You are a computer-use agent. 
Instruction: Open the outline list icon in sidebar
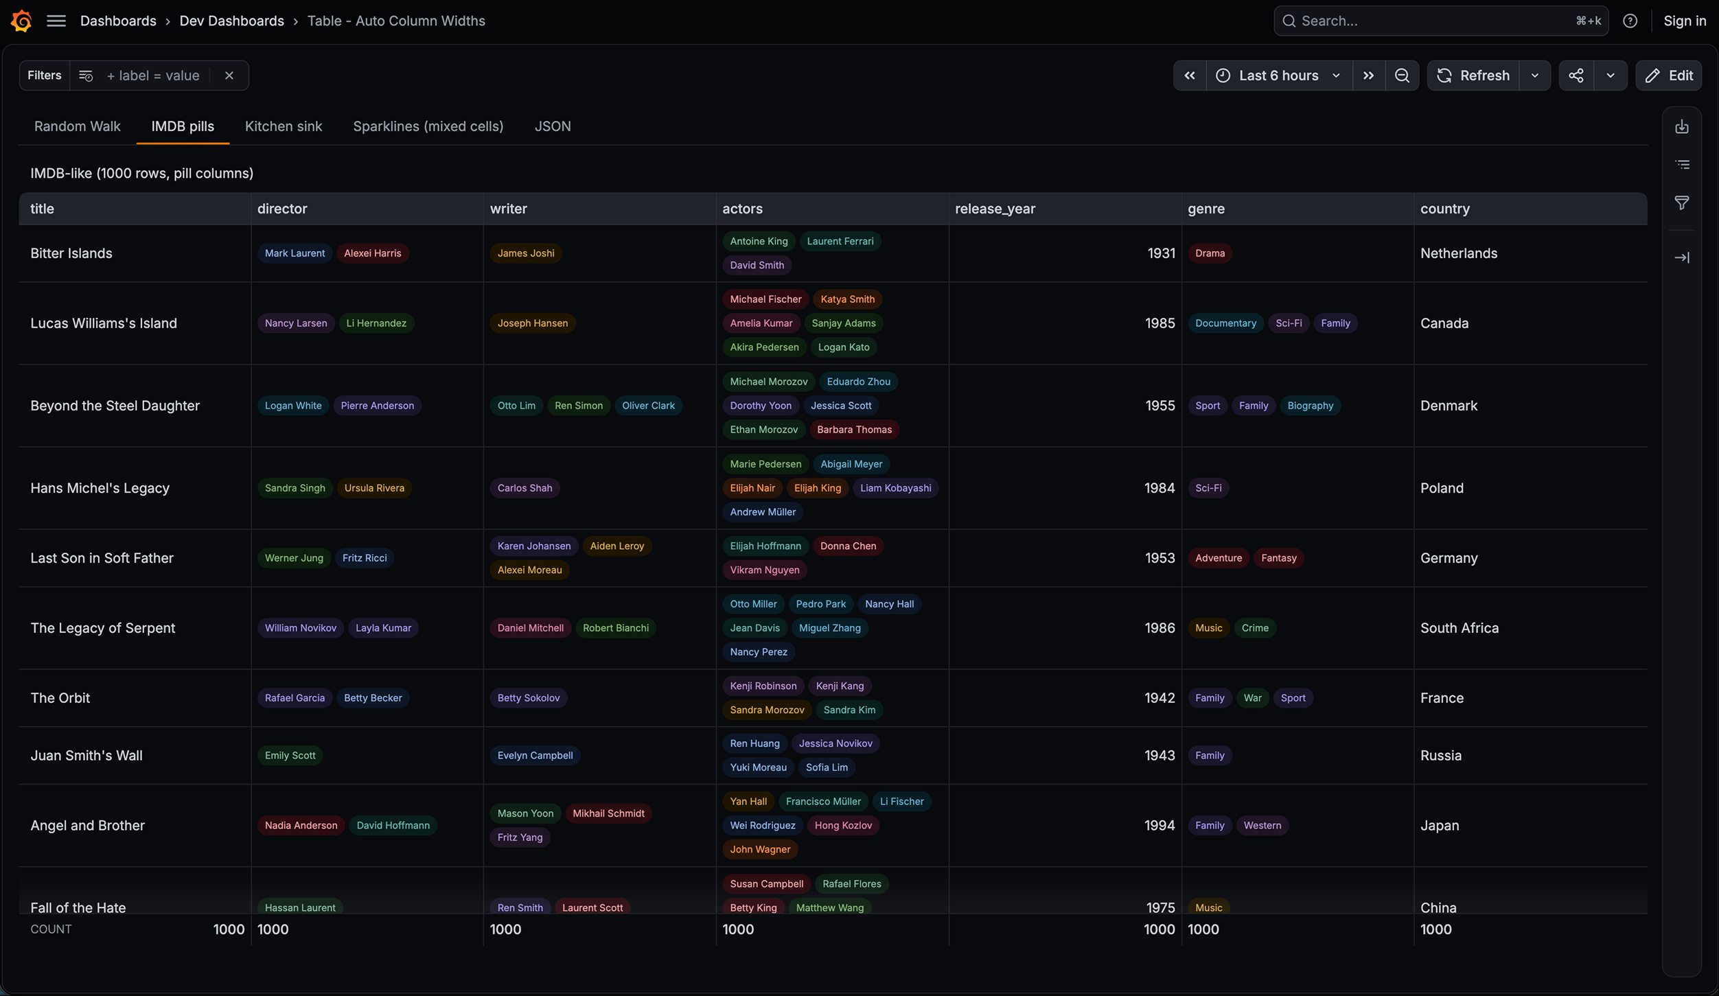(x=1681, y=165)
